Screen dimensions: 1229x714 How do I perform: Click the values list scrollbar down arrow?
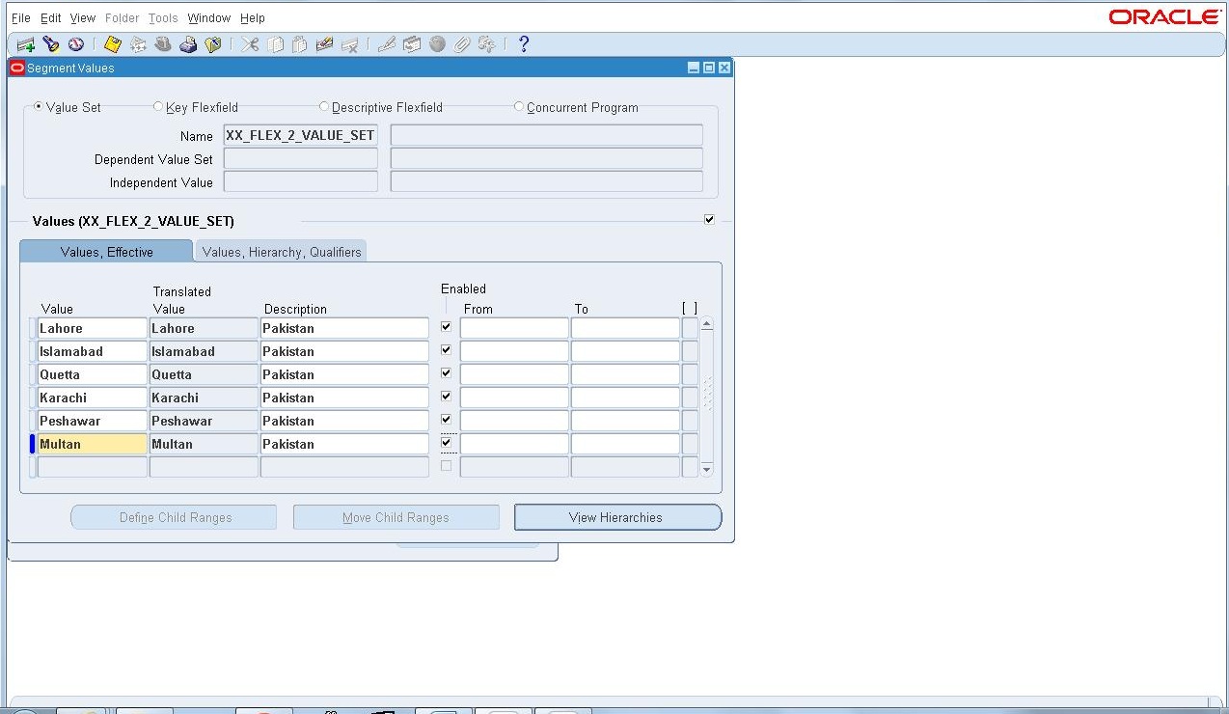(707, 469)
